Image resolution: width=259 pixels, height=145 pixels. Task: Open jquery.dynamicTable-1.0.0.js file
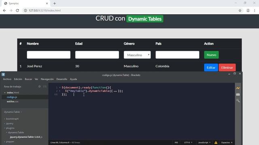[26, 137]
